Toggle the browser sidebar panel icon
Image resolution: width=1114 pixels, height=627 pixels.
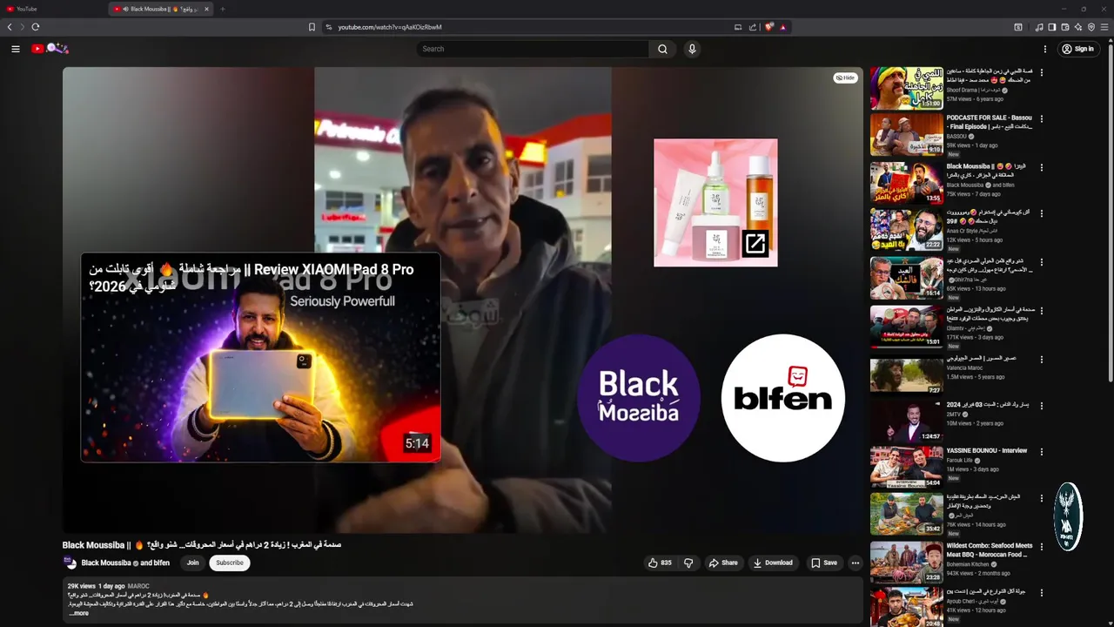(x=1051, y=27)
